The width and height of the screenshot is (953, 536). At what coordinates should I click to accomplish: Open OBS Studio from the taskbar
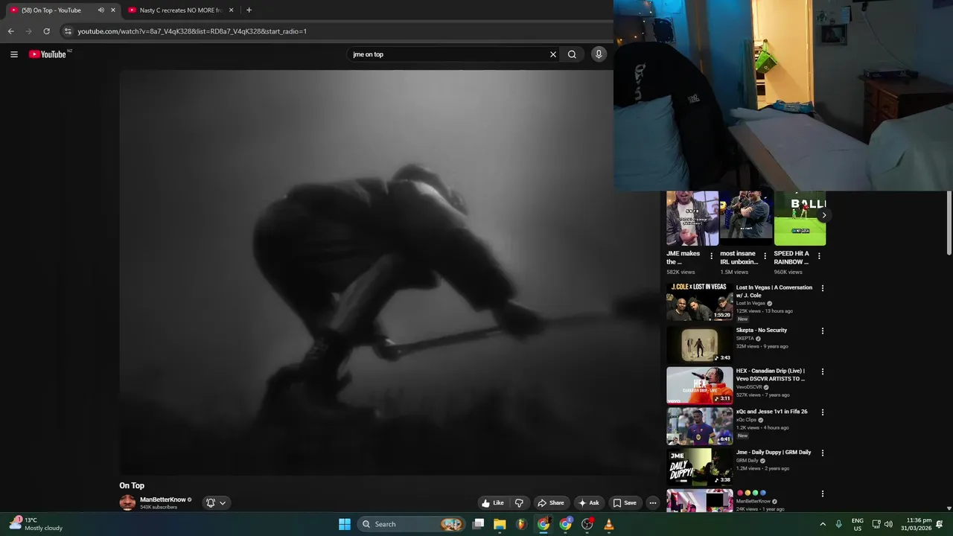pyautogui.click(x=587, y=524)
